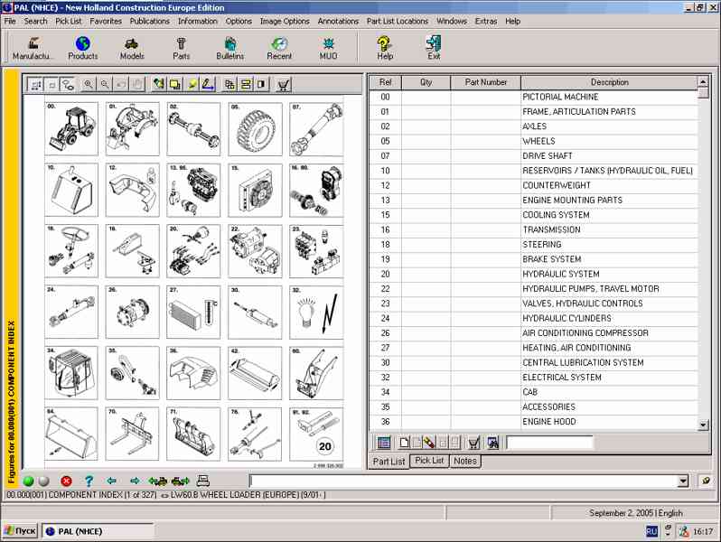Click the Part Number column header

tap(485, 82)
